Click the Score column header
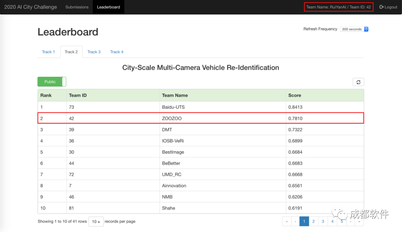The image size is (402, 232). [x=294, y=95]
